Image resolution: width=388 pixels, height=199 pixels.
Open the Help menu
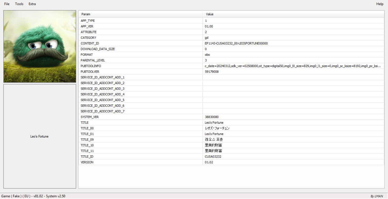[380, 4]
